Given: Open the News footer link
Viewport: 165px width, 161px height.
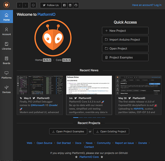Looking at the screenshot, I should tap(89, 143).
